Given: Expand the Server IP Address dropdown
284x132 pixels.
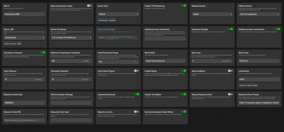Looking at the screenshot, I should [x=71, y=38].
